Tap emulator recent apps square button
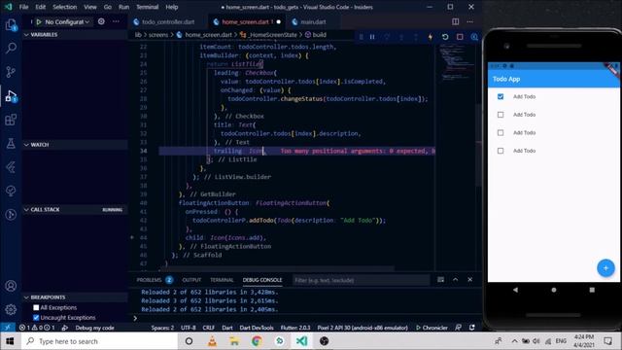The height and width of the screenshot is (350, 622). [592, 290]
